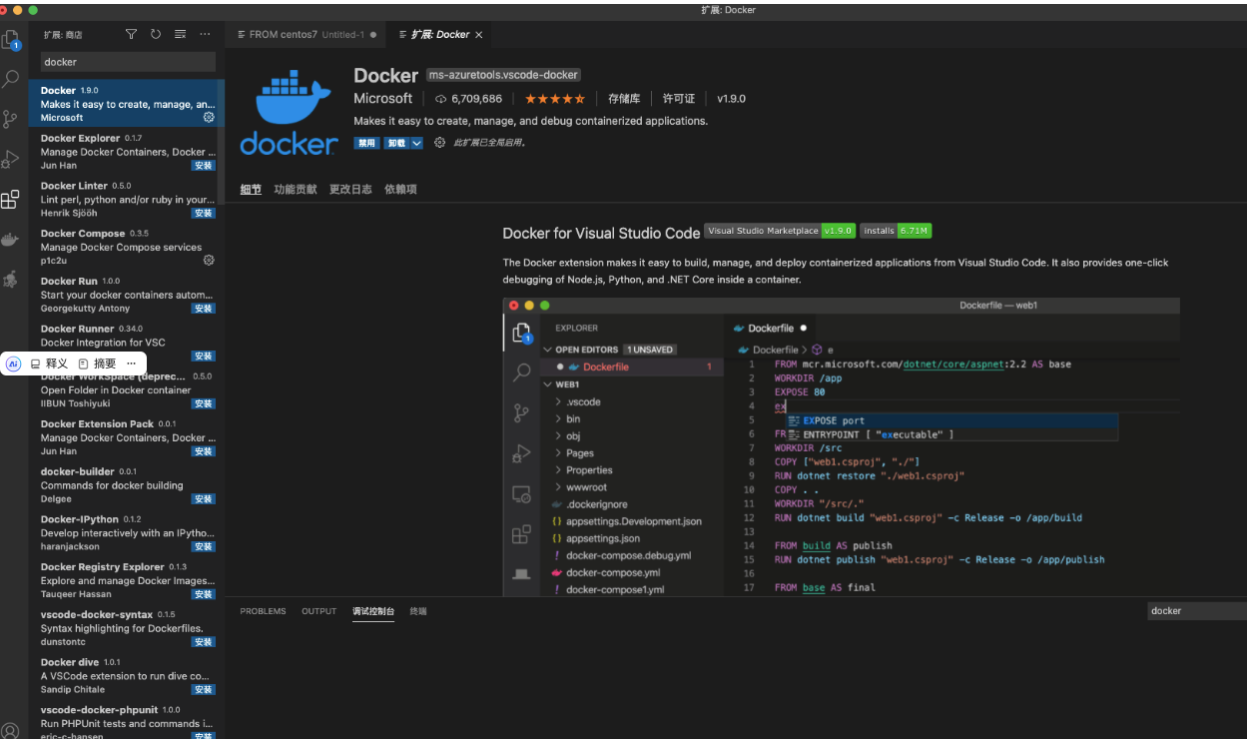Install the Docker Extension Pack
The height and width of the screenshot is (739, 1247).
pyautogui.click(x=203, y=451)
